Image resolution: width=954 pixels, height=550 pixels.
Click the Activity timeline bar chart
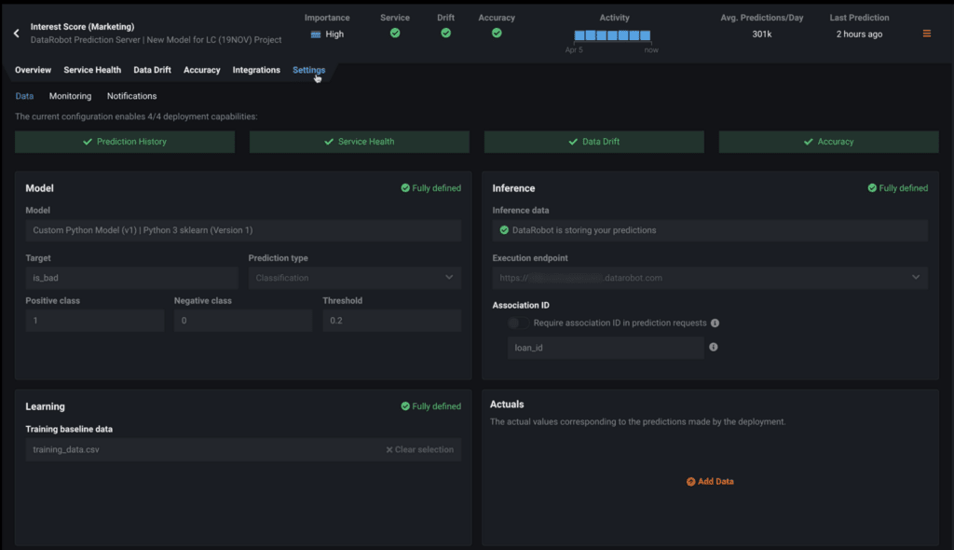click(x=612, y=35)
